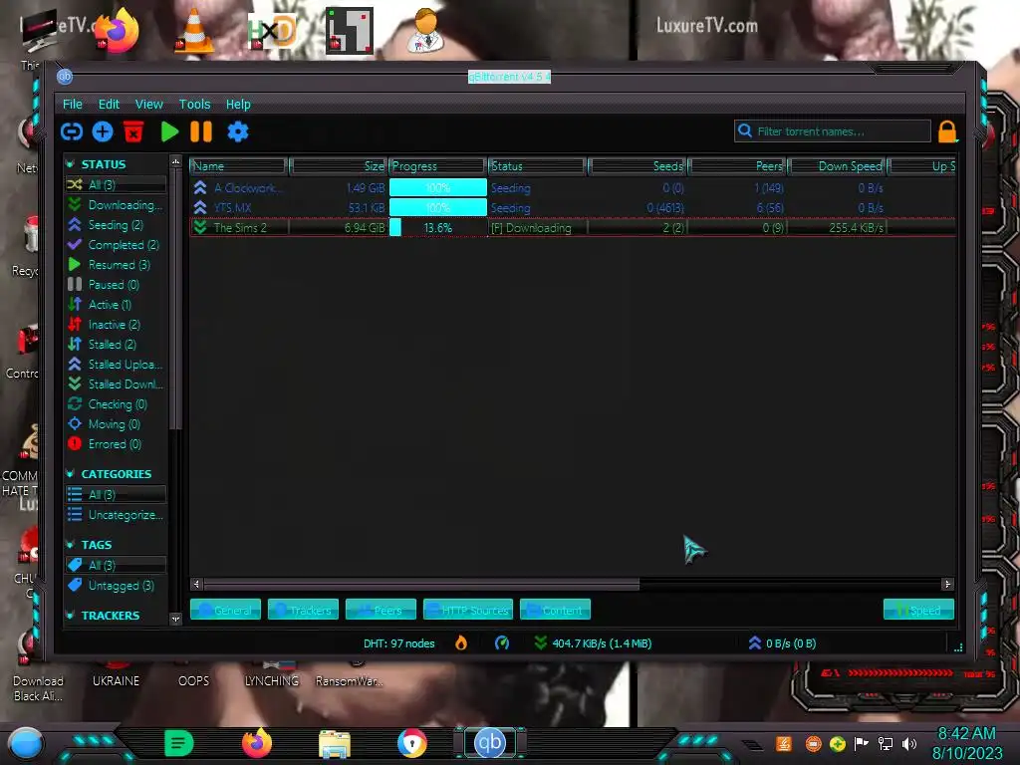Click the green Resume play icon
Screen dimensions: 1020x765
(169, 131)
